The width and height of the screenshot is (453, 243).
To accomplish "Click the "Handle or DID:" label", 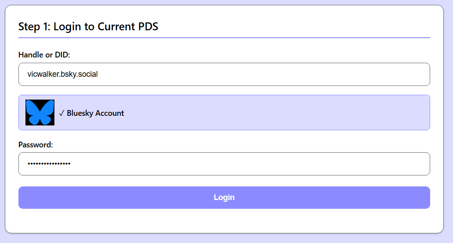I will click(44, 55).
